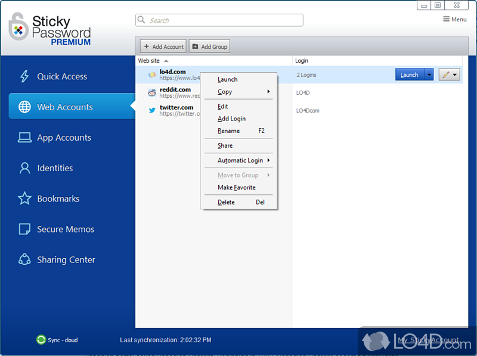Viewport: 477px width, 356px height.
Task: Choose Add Login from context menu
Action: pyautogui.click(x=231, y=119)
